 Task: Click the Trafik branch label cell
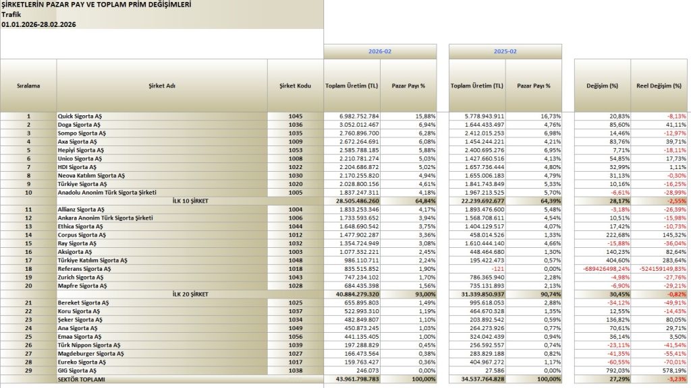(x=11, y=14)
